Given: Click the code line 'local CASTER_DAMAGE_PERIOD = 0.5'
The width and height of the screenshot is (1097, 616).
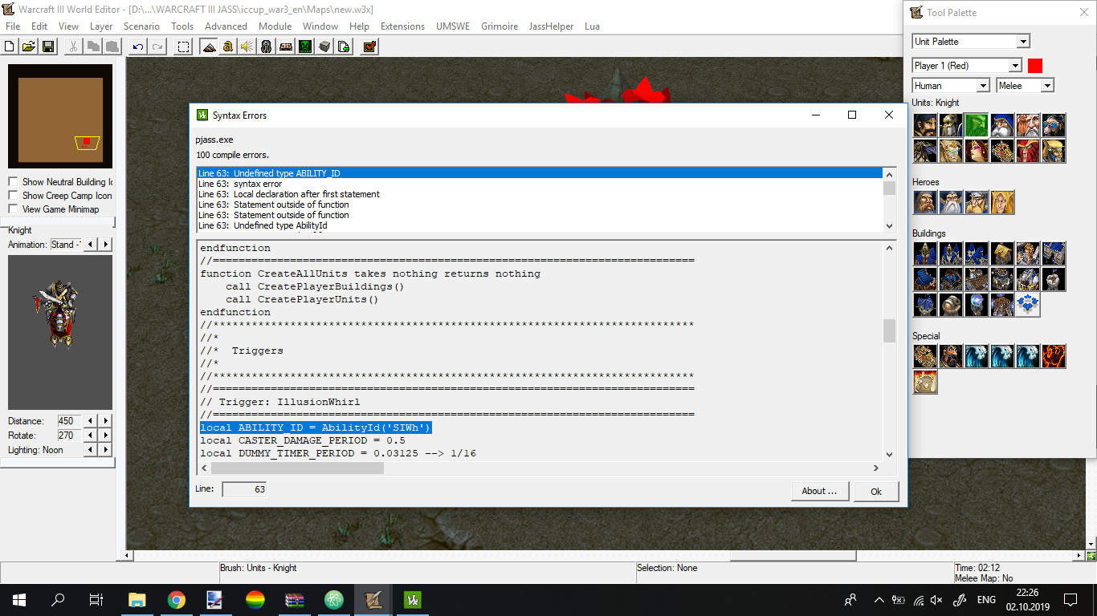Looking at the screenshot, I should [303, 440].
